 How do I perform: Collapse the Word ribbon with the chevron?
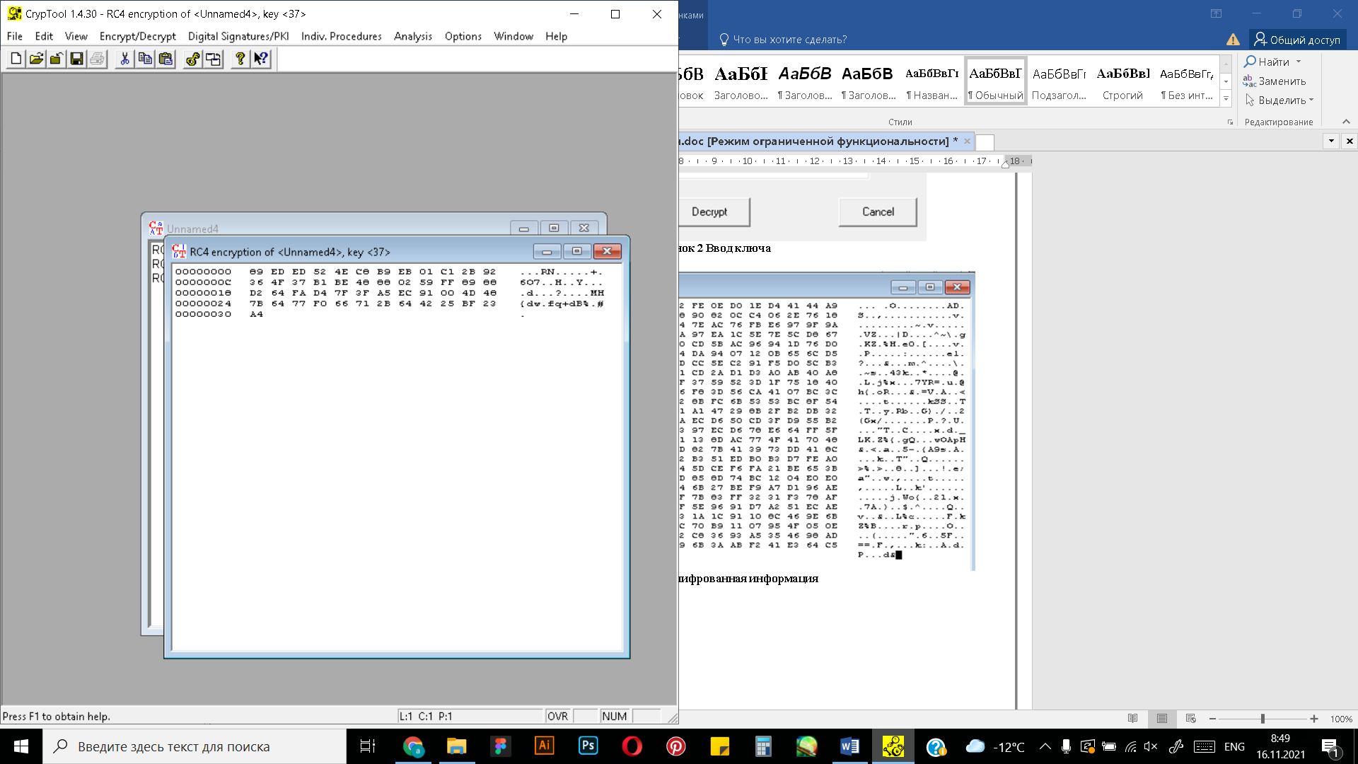click(1346, 122)
